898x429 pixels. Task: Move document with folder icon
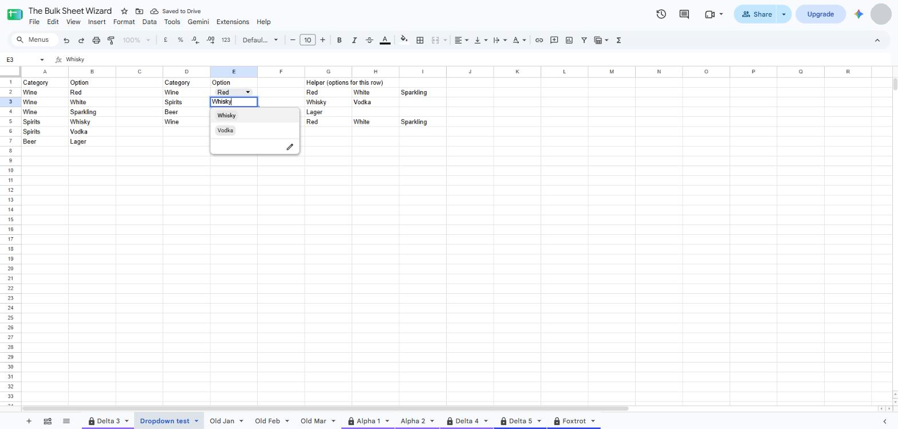coord(139,11)
